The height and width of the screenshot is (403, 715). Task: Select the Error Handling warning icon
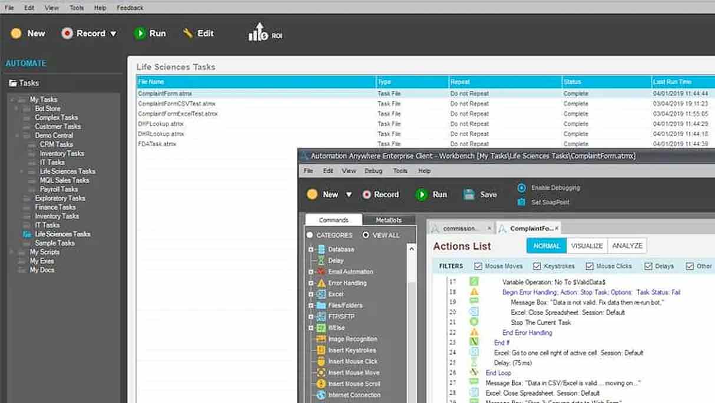click(321, 283)
